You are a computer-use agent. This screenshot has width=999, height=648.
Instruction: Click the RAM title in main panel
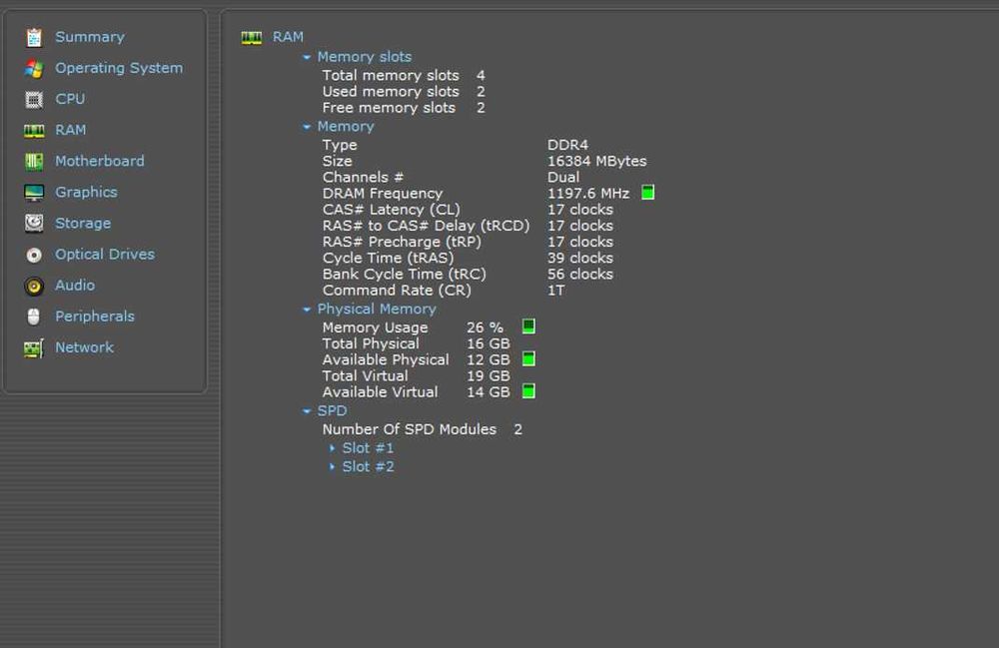288,37
